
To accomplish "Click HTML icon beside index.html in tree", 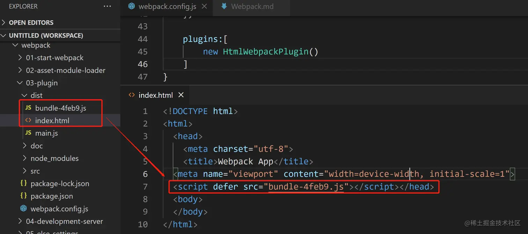I will tap(28, 120).
